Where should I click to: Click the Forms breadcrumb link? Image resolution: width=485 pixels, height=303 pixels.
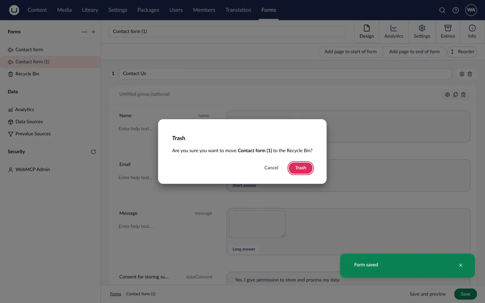[x=115, y=294]
